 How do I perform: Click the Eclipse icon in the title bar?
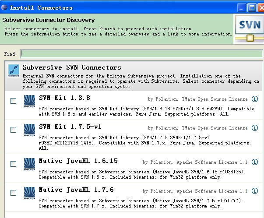(4, 7)
